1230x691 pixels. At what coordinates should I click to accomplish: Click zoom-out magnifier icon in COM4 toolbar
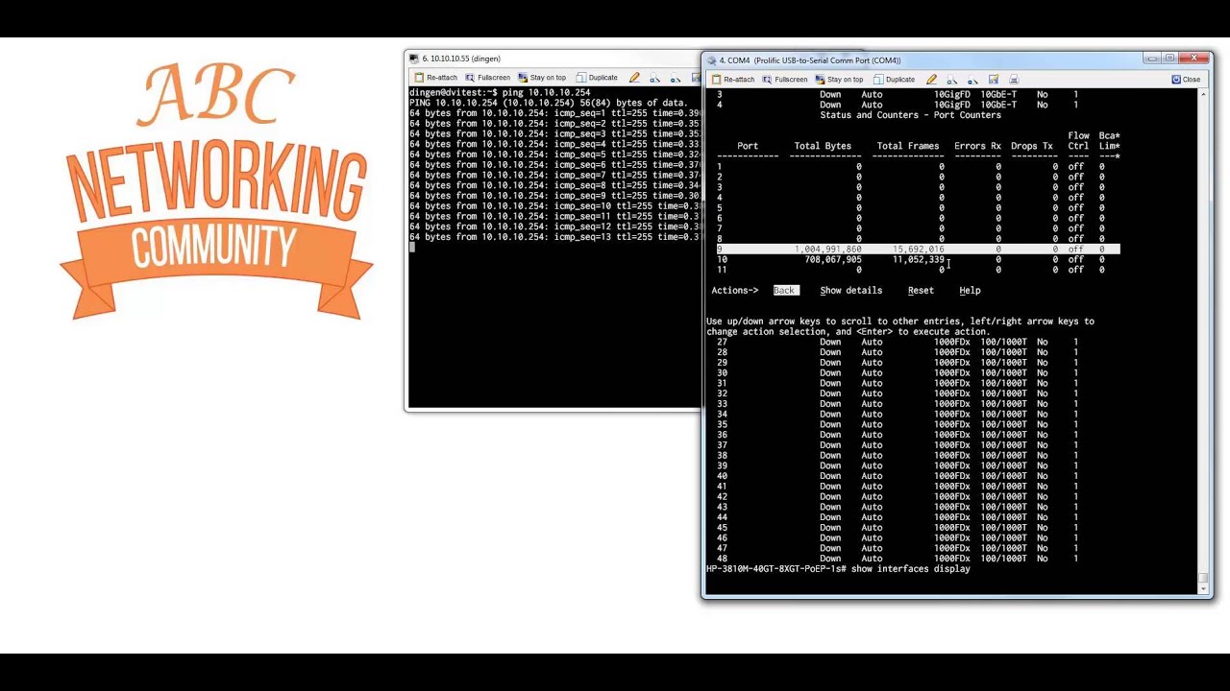[973, 80]
